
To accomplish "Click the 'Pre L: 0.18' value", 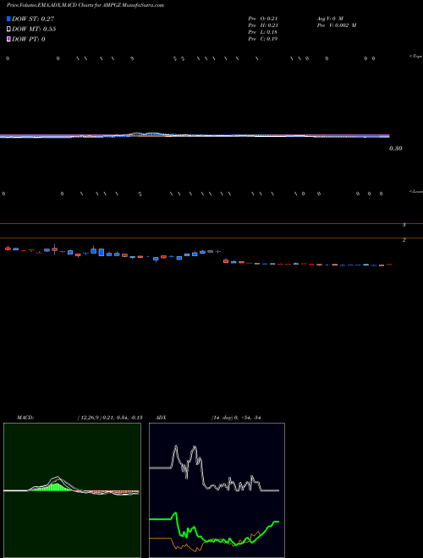I will [262, 32].
